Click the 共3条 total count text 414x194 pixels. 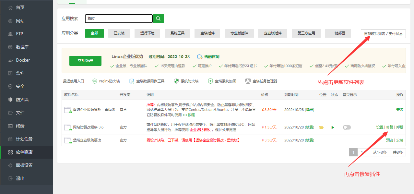tap(398, 152)
